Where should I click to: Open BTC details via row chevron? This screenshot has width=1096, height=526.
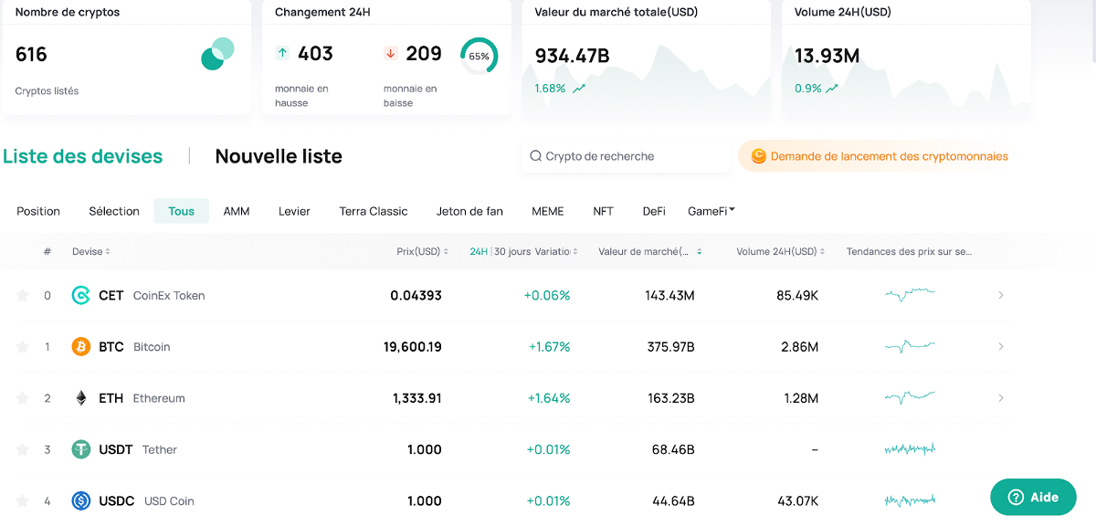(1001, 346)
